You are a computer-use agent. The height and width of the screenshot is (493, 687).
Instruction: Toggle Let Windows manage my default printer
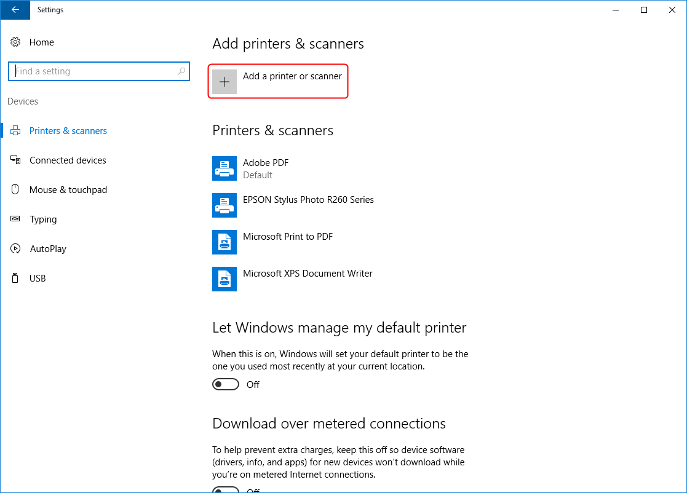226,384
